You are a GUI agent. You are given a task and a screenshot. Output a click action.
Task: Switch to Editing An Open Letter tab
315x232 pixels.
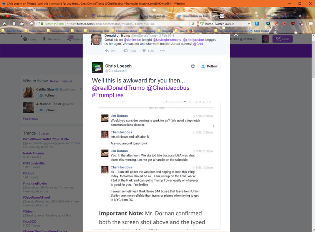pyautogui.click(x=153, y=16)
